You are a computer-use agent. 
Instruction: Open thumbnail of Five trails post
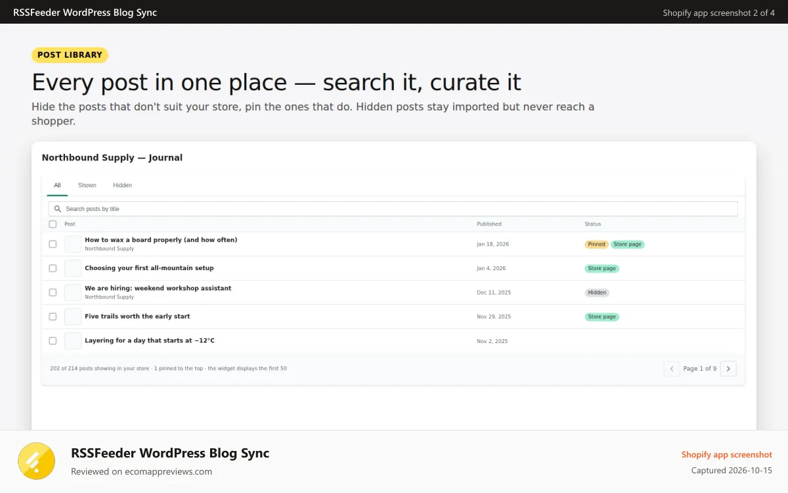[x=73, y=317]
